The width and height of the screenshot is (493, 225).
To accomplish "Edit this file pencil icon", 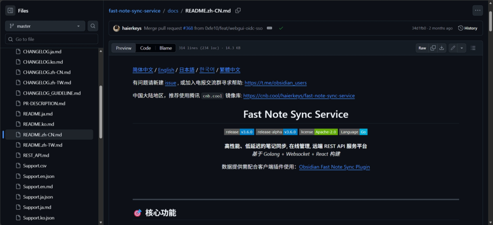I will click(453, 48).
